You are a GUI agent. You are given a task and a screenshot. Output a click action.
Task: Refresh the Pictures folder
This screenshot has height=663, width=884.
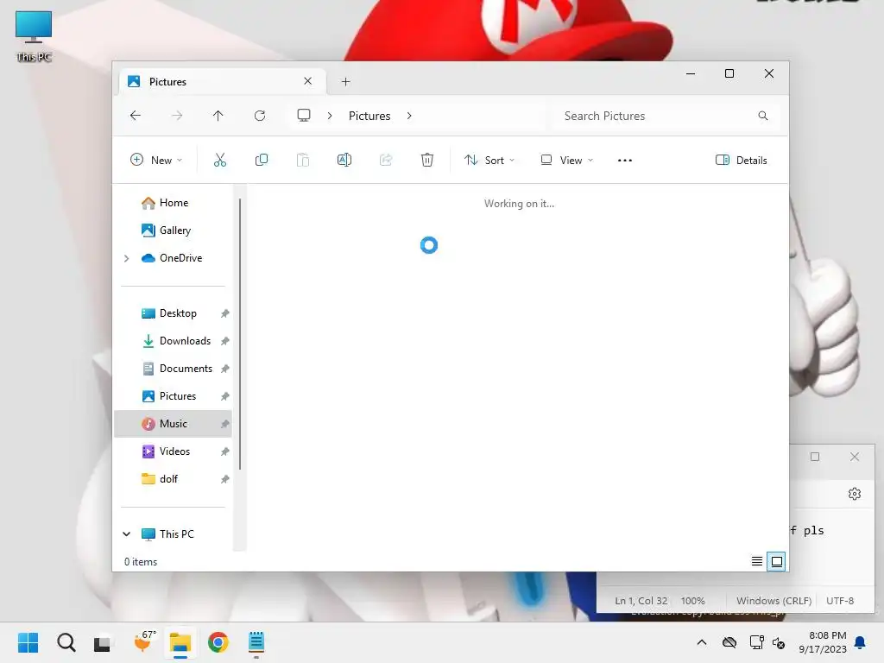(x=260, y=116)
